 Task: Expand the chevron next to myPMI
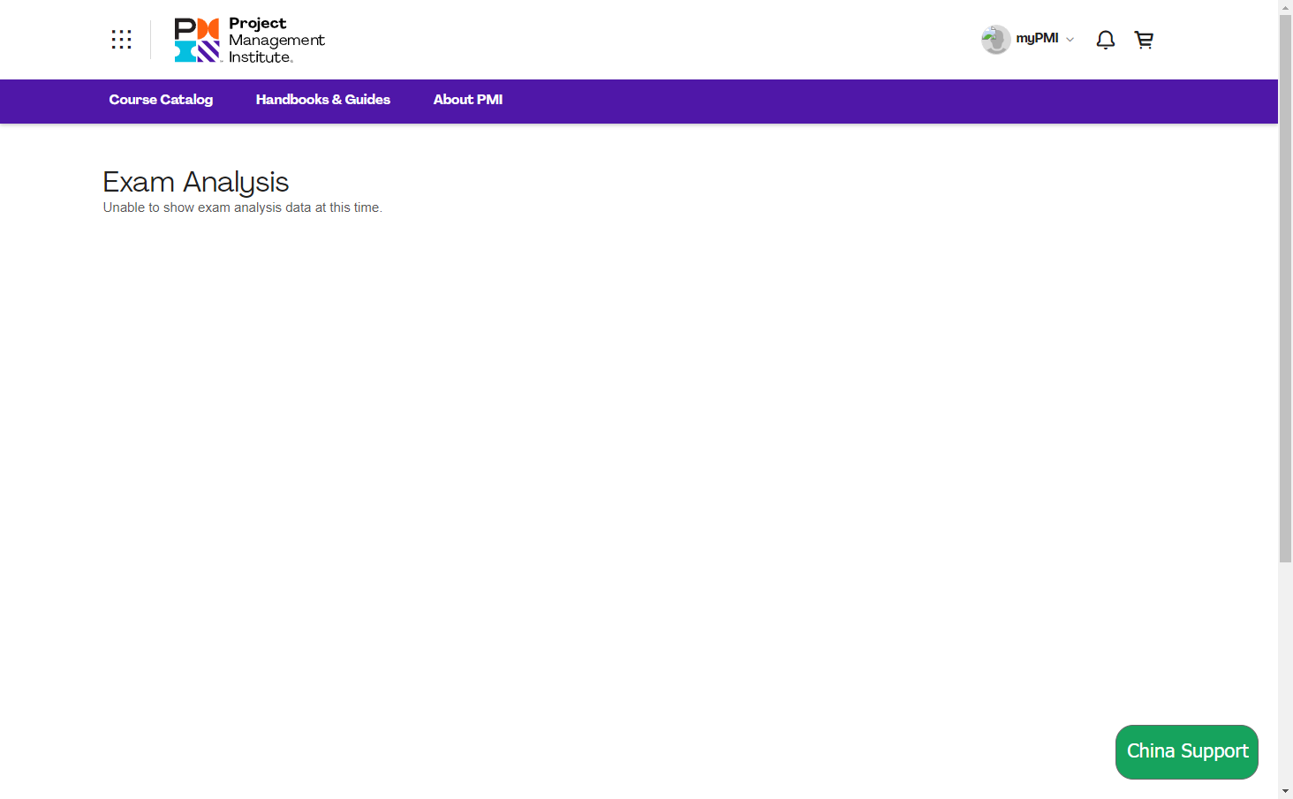(x=1070, y=40)
